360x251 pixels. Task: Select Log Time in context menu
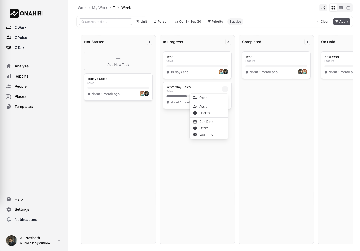click(x=209, y=135)
